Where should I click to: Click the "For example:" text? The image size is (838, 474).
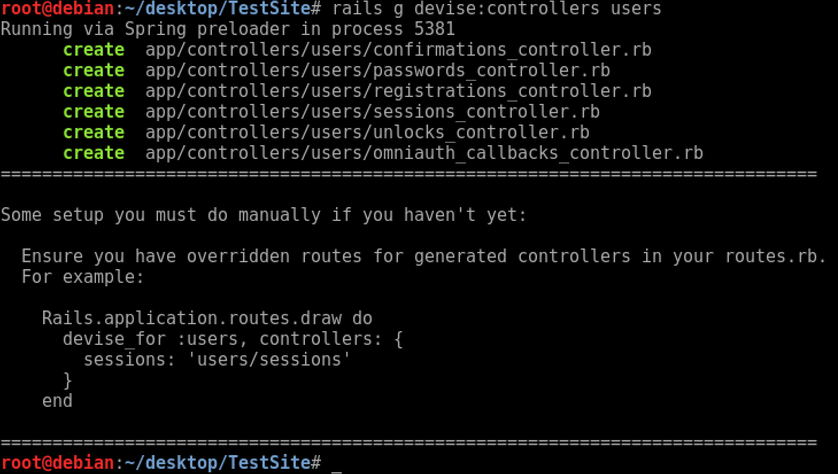[82, 277]
